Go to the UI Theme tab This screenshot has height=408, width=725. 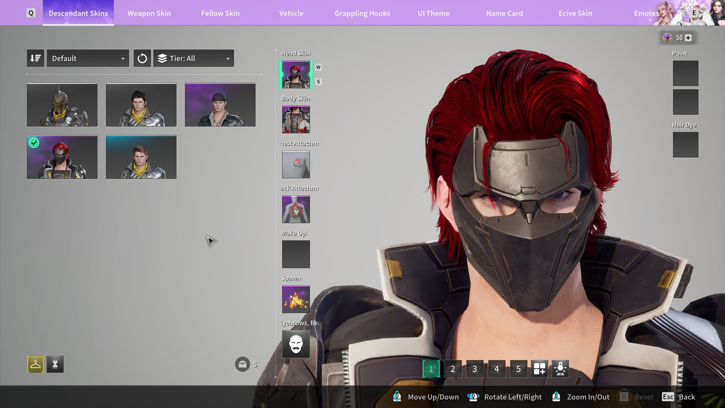(x=433, y=13)
